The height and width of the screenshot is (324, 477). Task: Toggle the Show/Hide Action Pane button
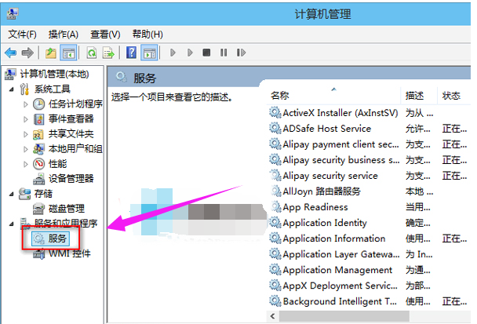pyautogui.click(x=149, y=53)
